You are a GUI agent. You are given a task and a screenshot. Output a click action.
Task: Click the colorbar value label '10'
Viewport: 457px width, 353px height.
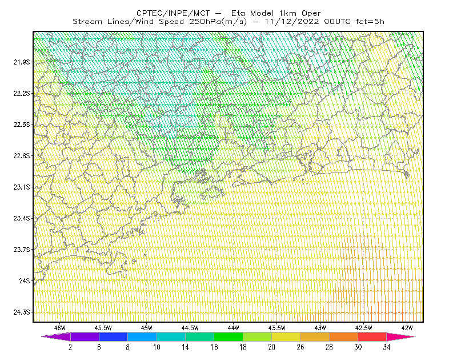point(157,347)
